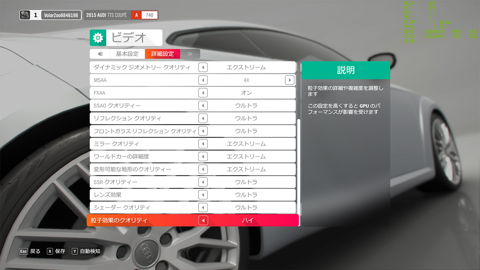Decrease 粒子効果のクオリティ with left arrow
Viewport: 480px width, 270px height.
coord(203,220)
